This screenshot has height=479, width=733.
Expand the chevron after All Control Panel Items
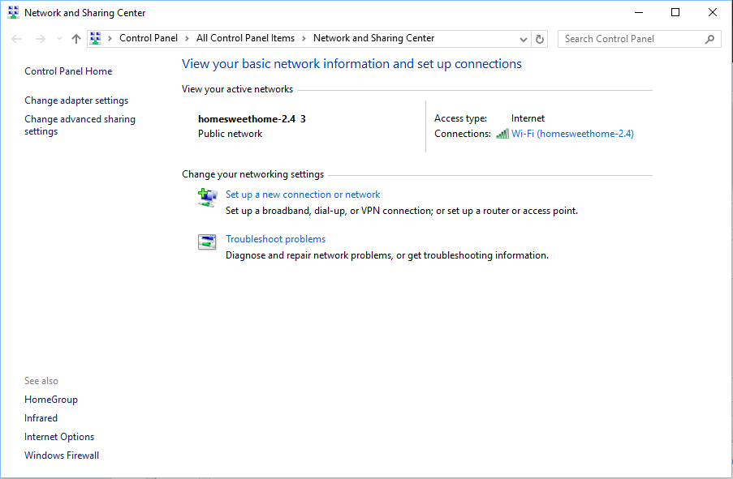(304, 38)
